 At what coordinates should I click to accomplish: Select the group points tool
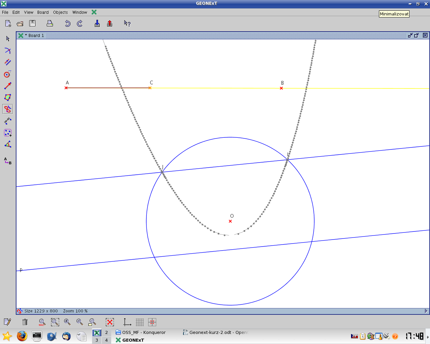click(x=8, y=133)
